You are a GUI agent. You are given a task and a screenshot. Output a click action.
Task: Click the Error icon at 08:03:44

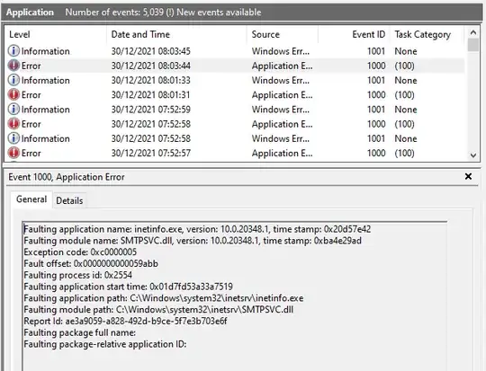[13, 66]
